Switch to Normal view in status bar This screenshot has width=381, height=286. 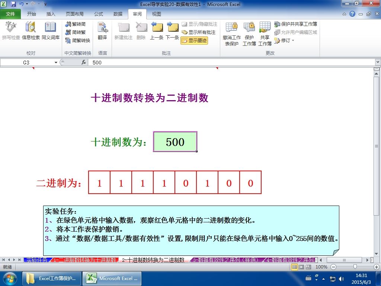click(x=295, y=267)
